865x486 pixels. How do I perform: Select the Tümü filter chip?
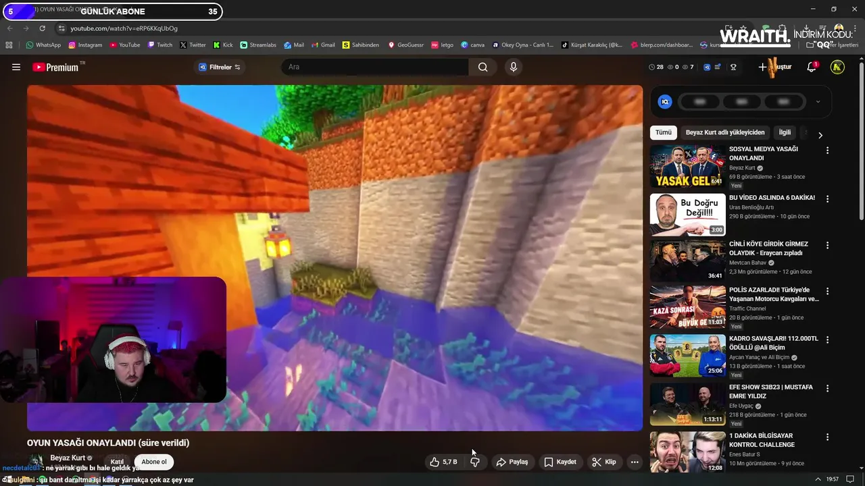coord(664,132)
